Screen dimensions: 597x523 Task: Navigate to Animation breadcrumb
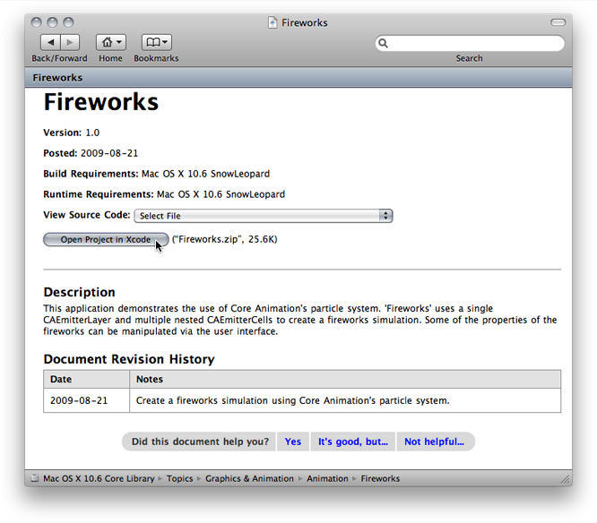click(327, 478)
